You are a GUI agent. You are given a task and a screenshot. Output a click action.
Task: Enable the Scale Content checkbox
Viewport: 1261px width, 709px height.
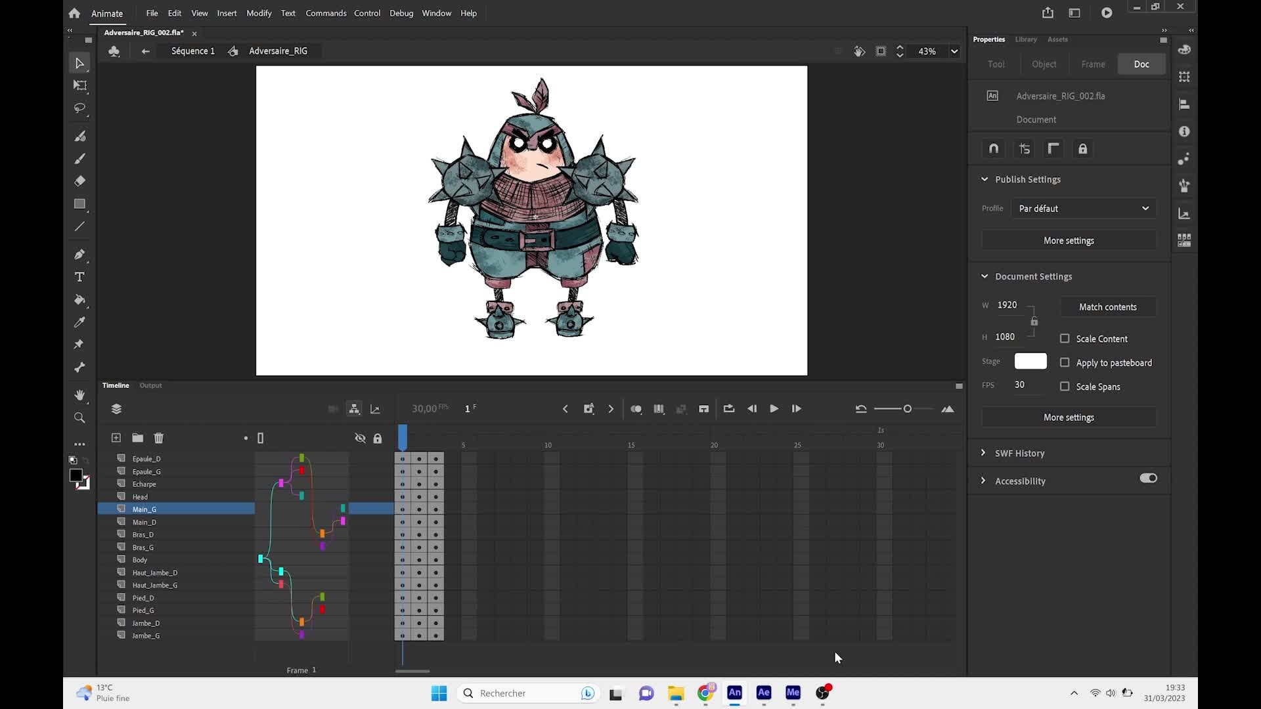[x=1064, y=338]
